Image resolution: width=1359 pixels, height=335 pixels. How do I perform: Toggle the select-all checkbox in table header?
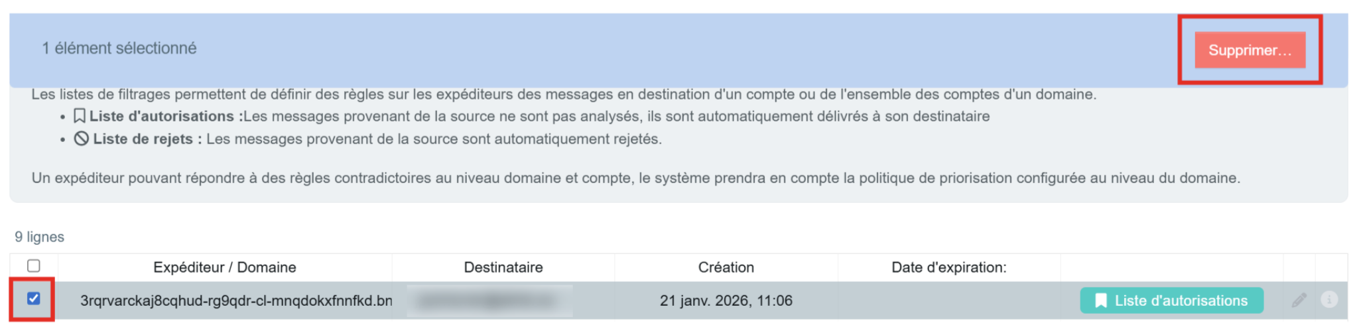coord(34,266)
